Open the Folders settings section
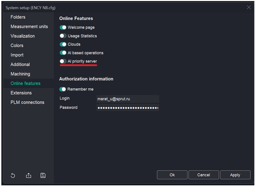This screenshot has height=186, width=255. point(18,17)
